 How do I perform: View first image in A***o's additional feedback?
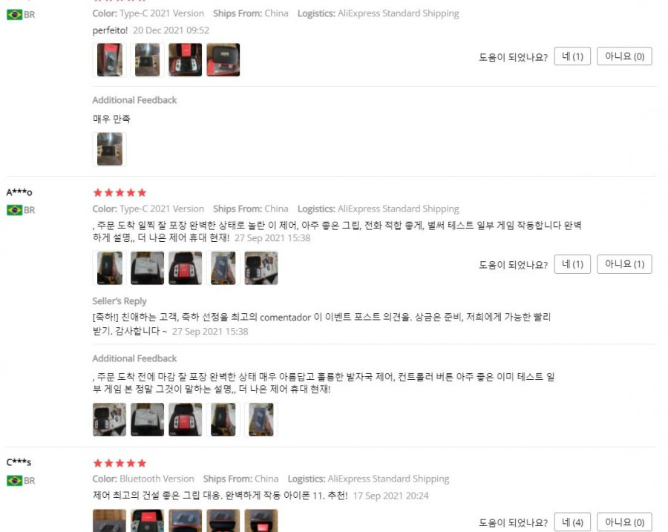tap(110, 419)
